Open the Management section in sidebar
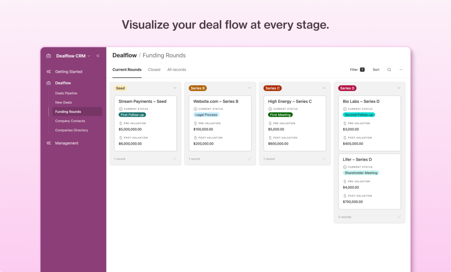This screenshot has height=272, width=451. [x=67, y=143]
